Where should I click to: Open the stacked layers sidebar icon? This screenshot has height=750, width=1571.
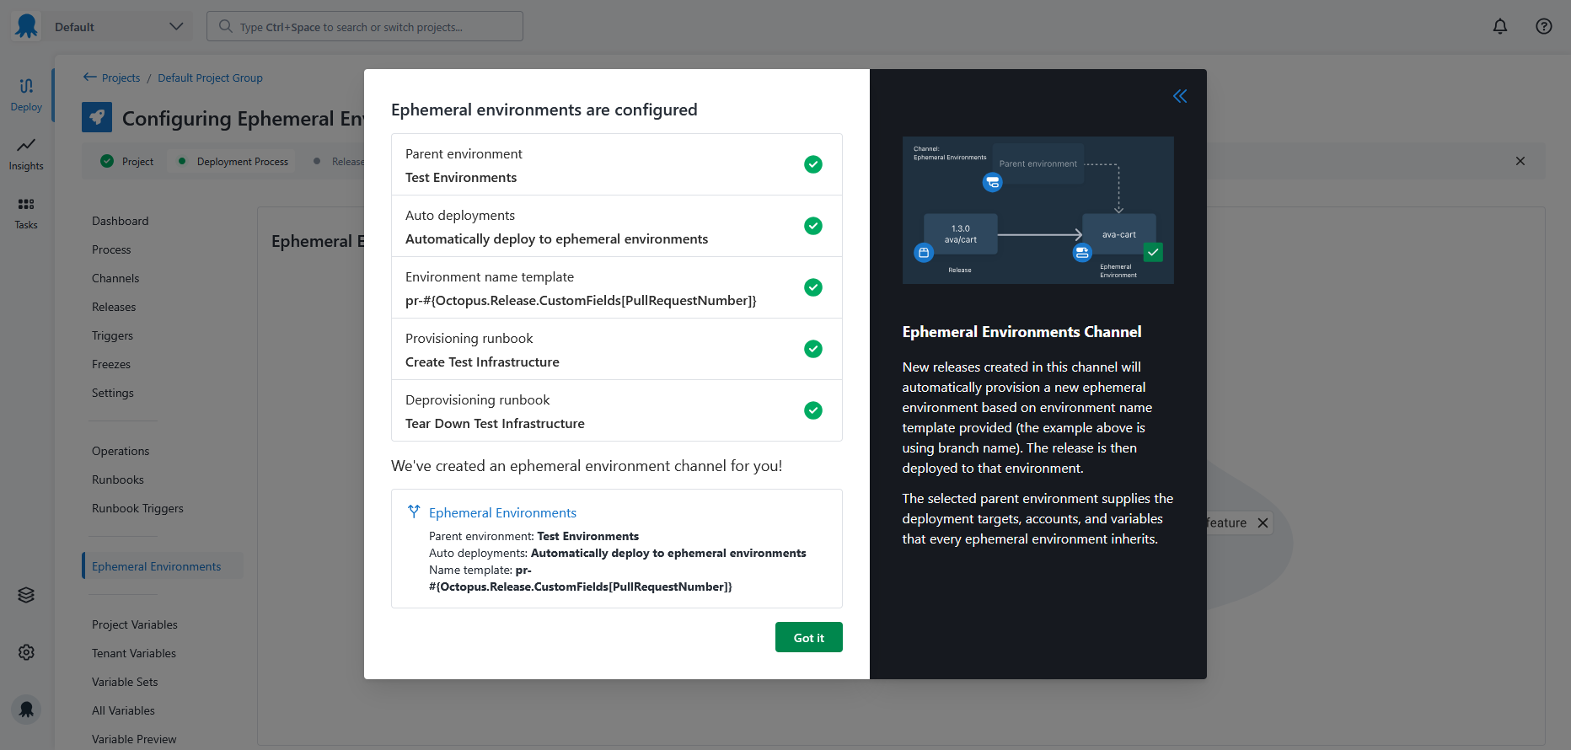26,595
